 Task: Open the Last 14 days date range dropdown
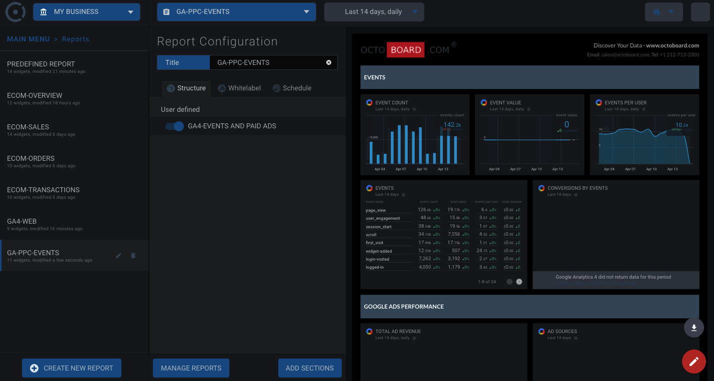[x=374, y=12]
